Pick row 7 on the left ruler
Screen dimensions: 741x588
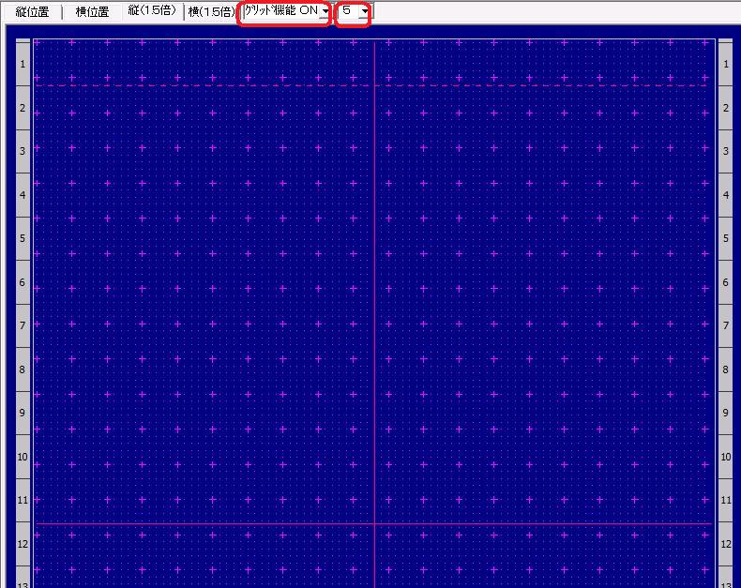(23, 325)
